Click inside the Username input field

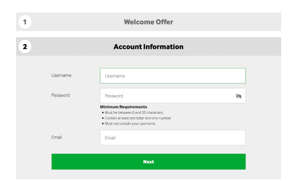pos(172,76)
